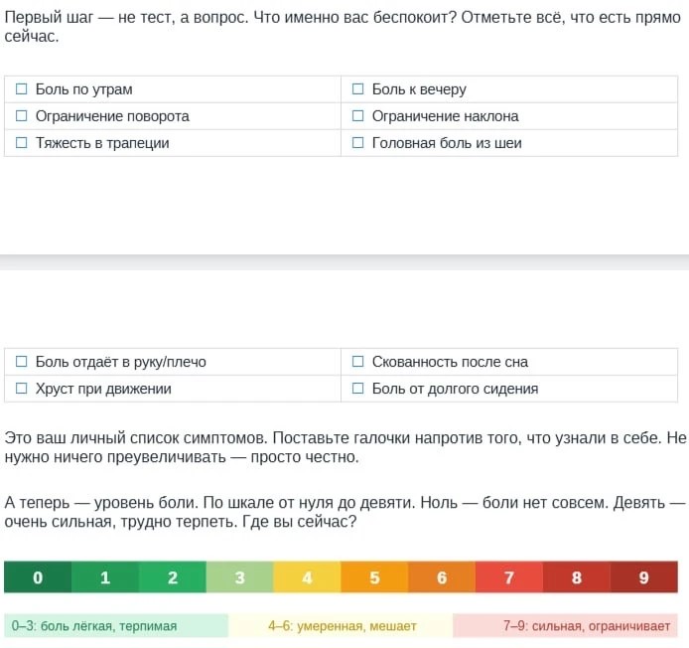Toggle Боль от долгого сидения checkbox
The image size is (689, 648).
pos(357,388)
